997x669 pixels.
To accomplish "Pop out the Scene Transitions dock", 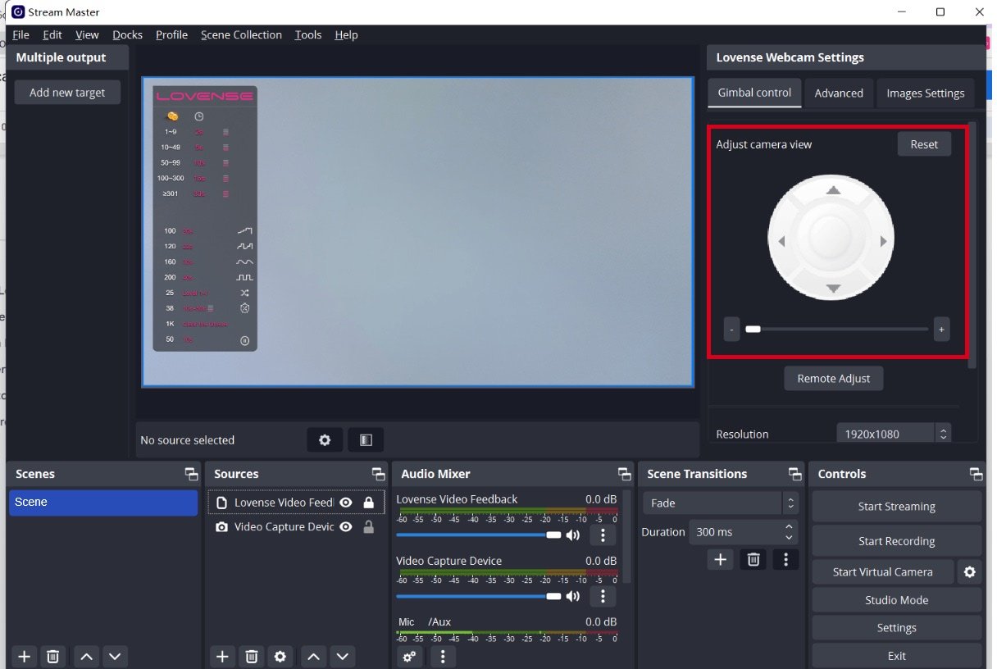I will (794, 474).
